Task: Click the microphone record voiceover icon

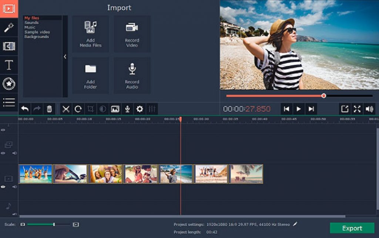Action: click(x=127, y=109)
